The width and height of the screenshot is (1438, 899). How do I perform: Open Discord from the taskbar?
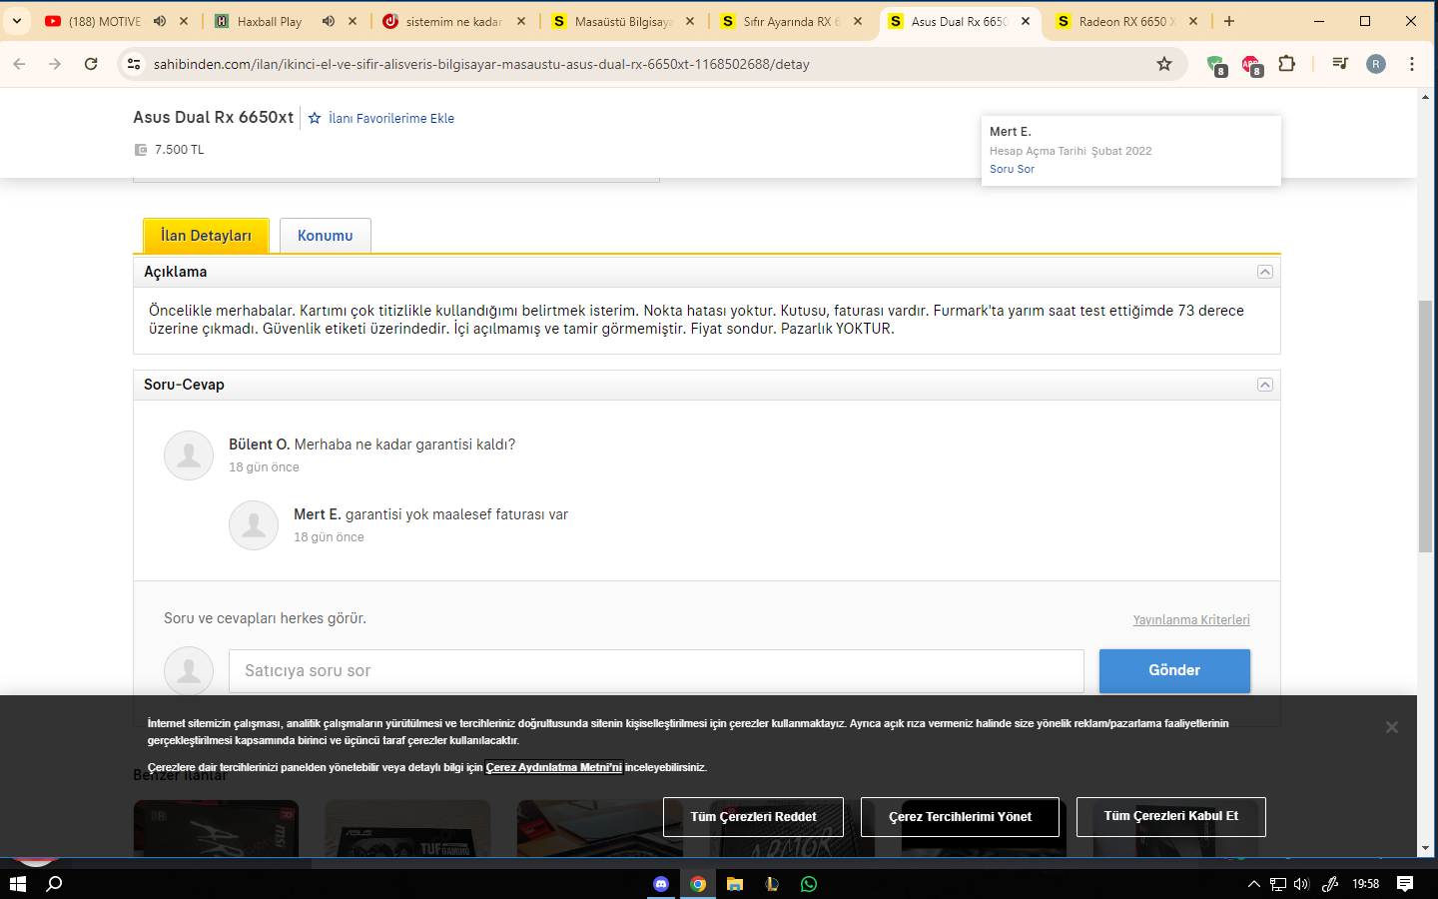(x=660, y=884)
